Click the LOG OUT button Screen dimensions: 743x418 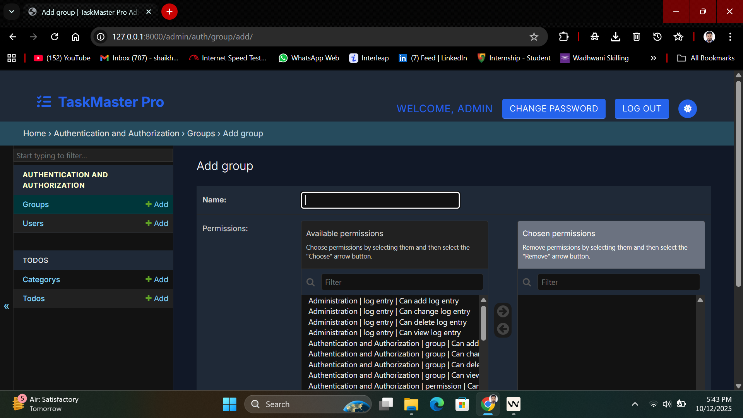click(642, 109)
